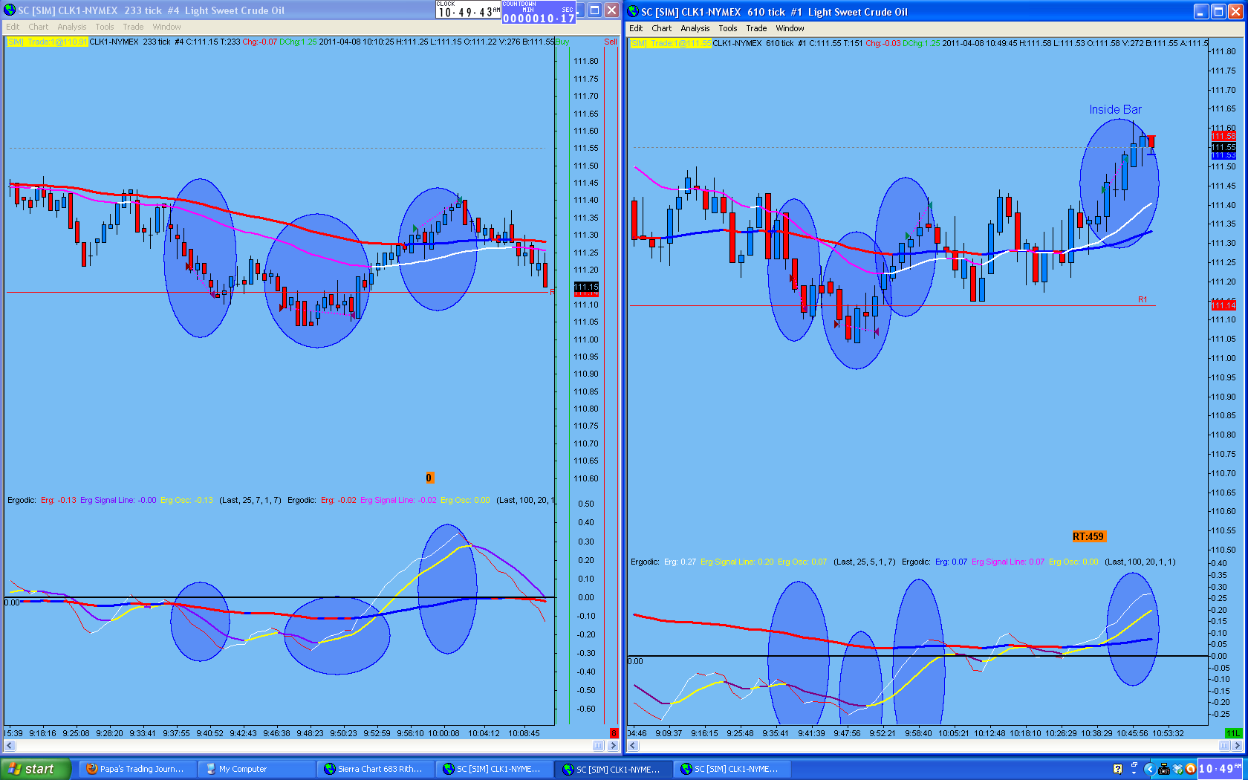Click the horizontal scrollbar thumb of the 233 tick chart

click(x=598, y=745)
